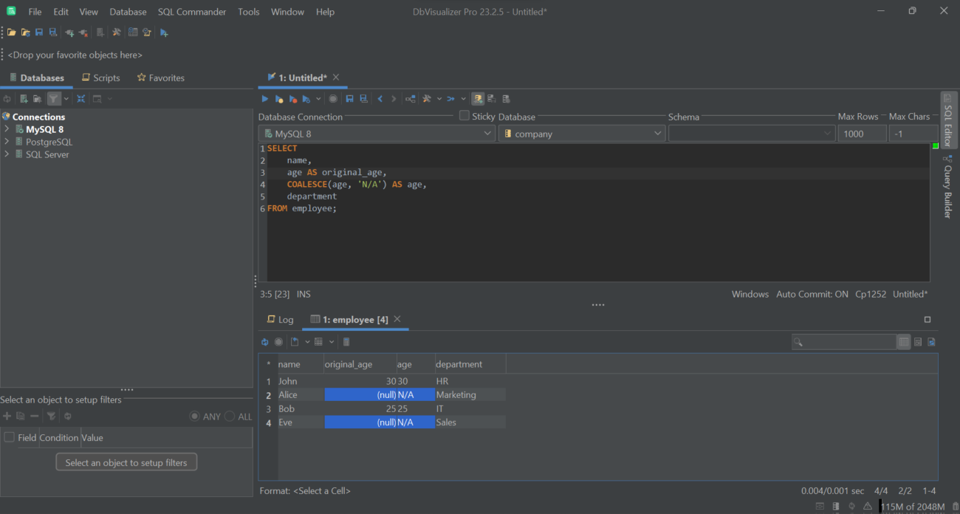Screen dimensions: 960x514
Task: Expand the PostgreSQL connection node
Action: pyautogui.click(x=7, y=141)
